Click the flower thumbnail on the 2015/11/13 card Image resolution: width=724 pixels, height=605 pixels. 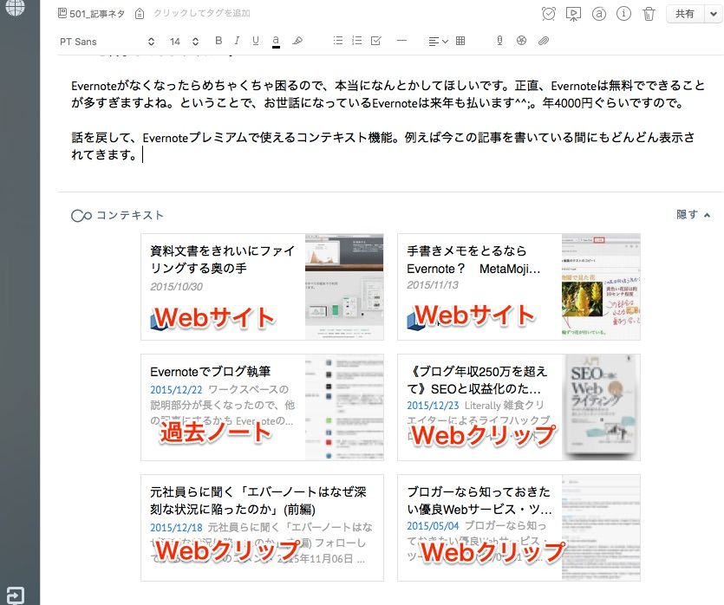601,287
